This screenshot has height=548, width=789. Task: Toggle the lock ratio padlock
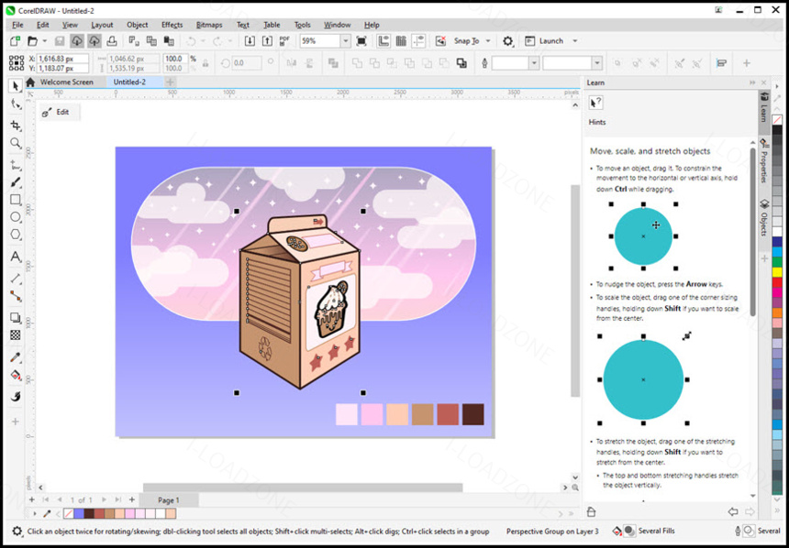pyautogui.click(x=206, y=63)
